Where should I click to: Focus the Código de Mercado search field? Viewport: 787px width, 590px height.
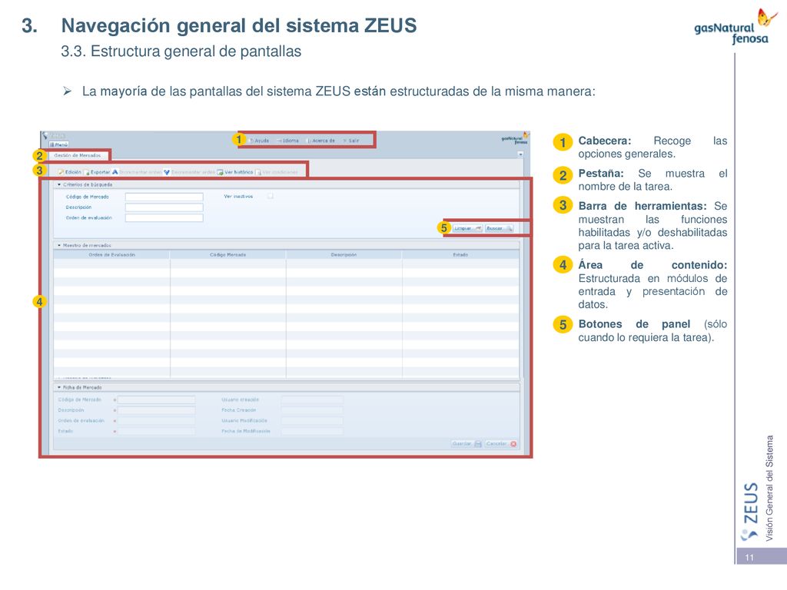[164, 197]
